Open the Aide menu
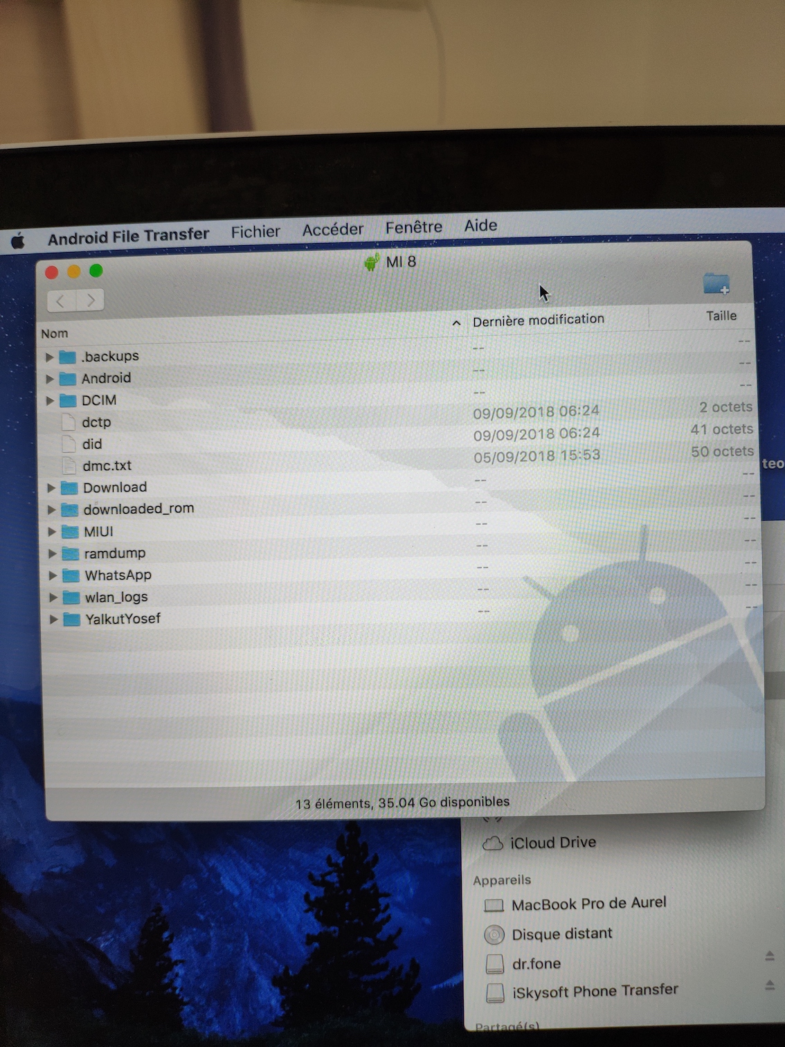The width and height of the screenshot is (785, 1047). coord(480,226)
